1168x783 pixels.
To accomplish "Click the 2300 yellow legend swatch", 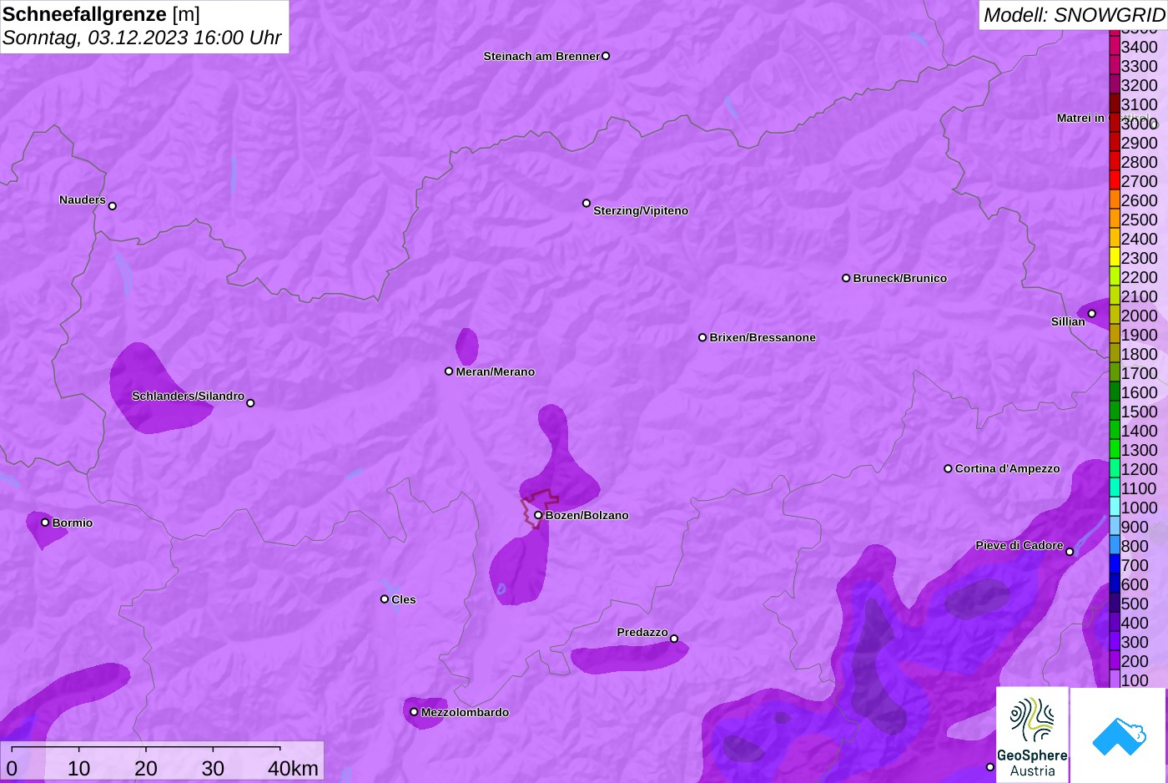I will click(1115, 258).
